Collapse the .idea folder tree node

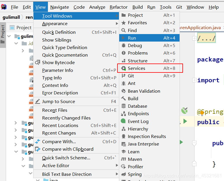[16, 43]
